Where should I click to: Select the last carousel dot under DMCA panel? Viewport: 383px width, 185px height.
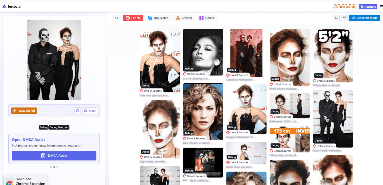pyautogui.click(x=57, y=167)
